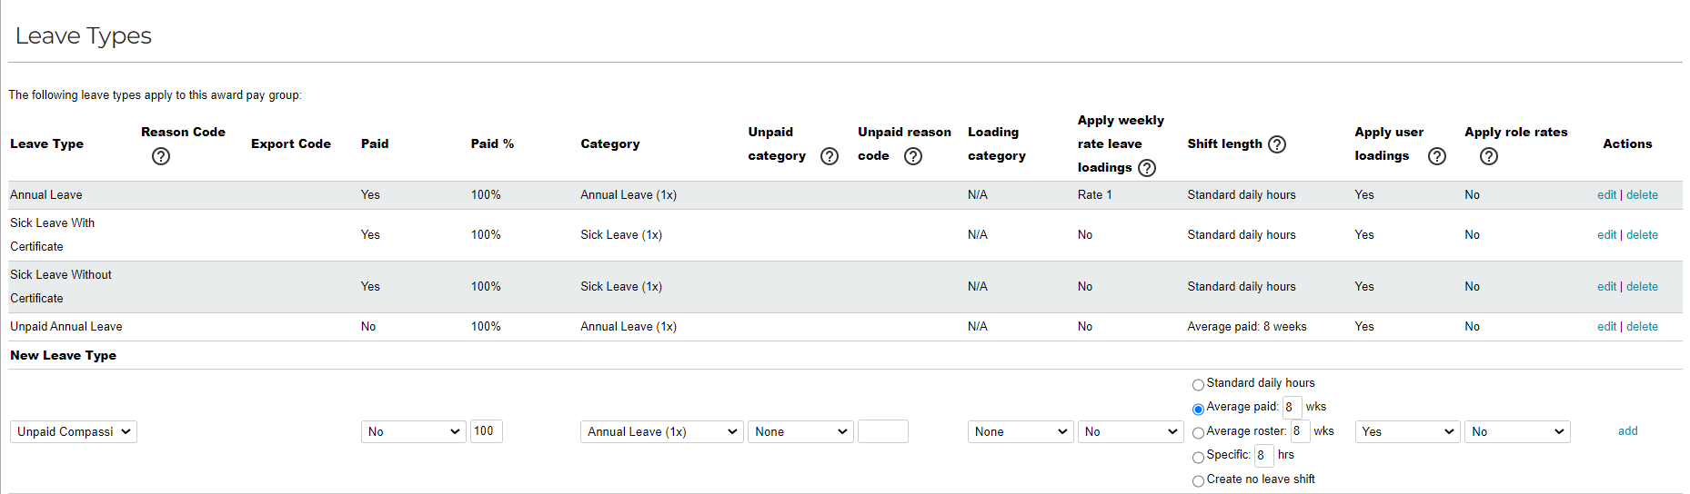This screenshot has width=1690, height=494.
Task: Open the Apply role rates No dropdown
Action: click(1517, 431)
